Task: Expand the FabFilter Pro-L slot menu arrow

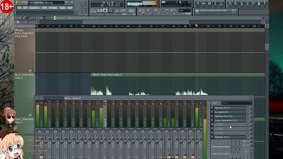Action: coord(212,137)
